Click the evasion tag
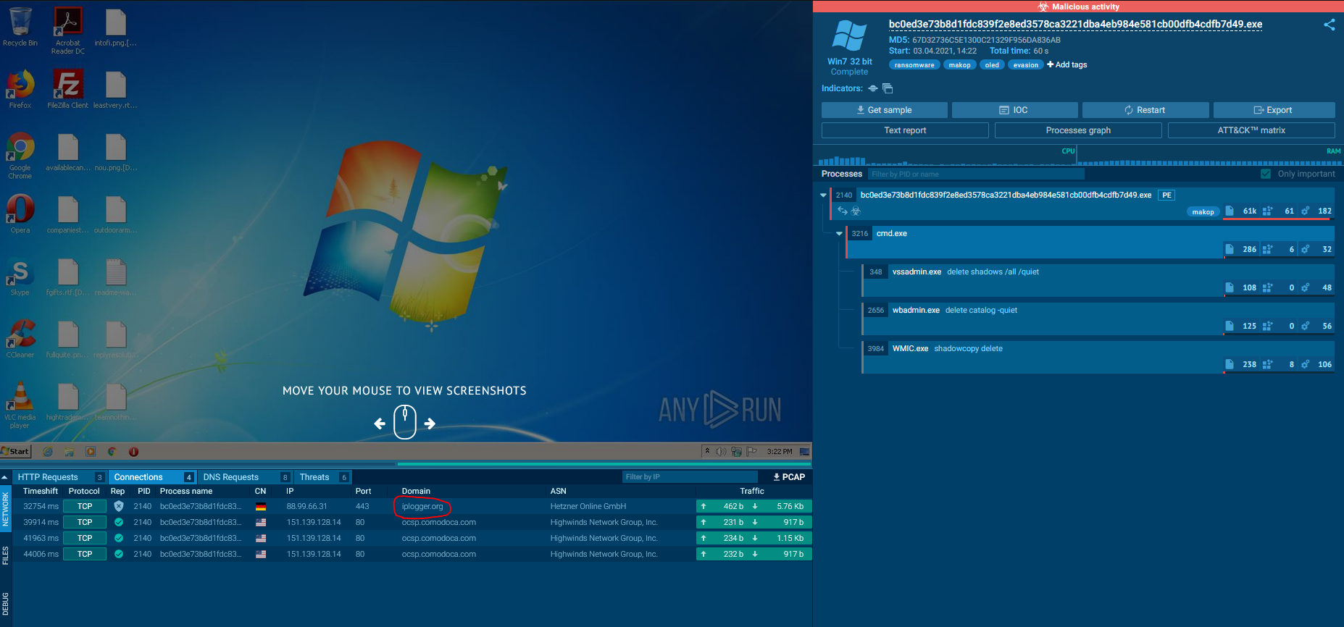 click(x=1025, y=65)
